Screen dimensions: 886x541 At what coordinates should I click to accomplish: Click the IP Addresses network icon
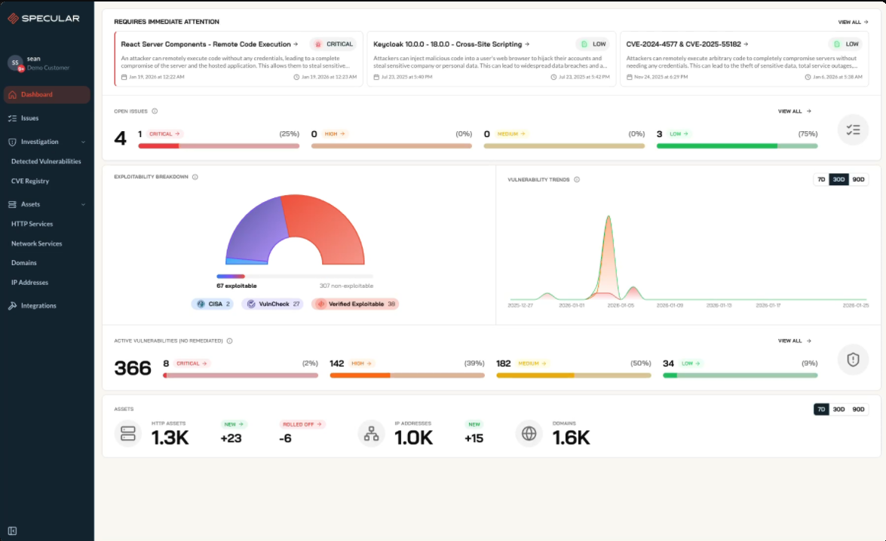pos(371,434)
